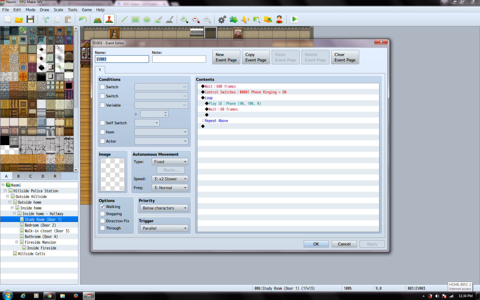The image size is (480, 300).
Task: Switch to tileset tab B
Action: point(18,176)
